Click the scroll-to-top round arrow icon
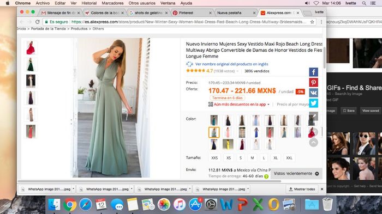Viewport: 382px width, 214px height. pyautogui.click(x=314, y=142)
